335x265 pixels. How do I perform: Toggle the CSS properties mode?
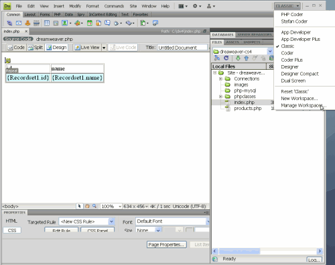[12, 230]
